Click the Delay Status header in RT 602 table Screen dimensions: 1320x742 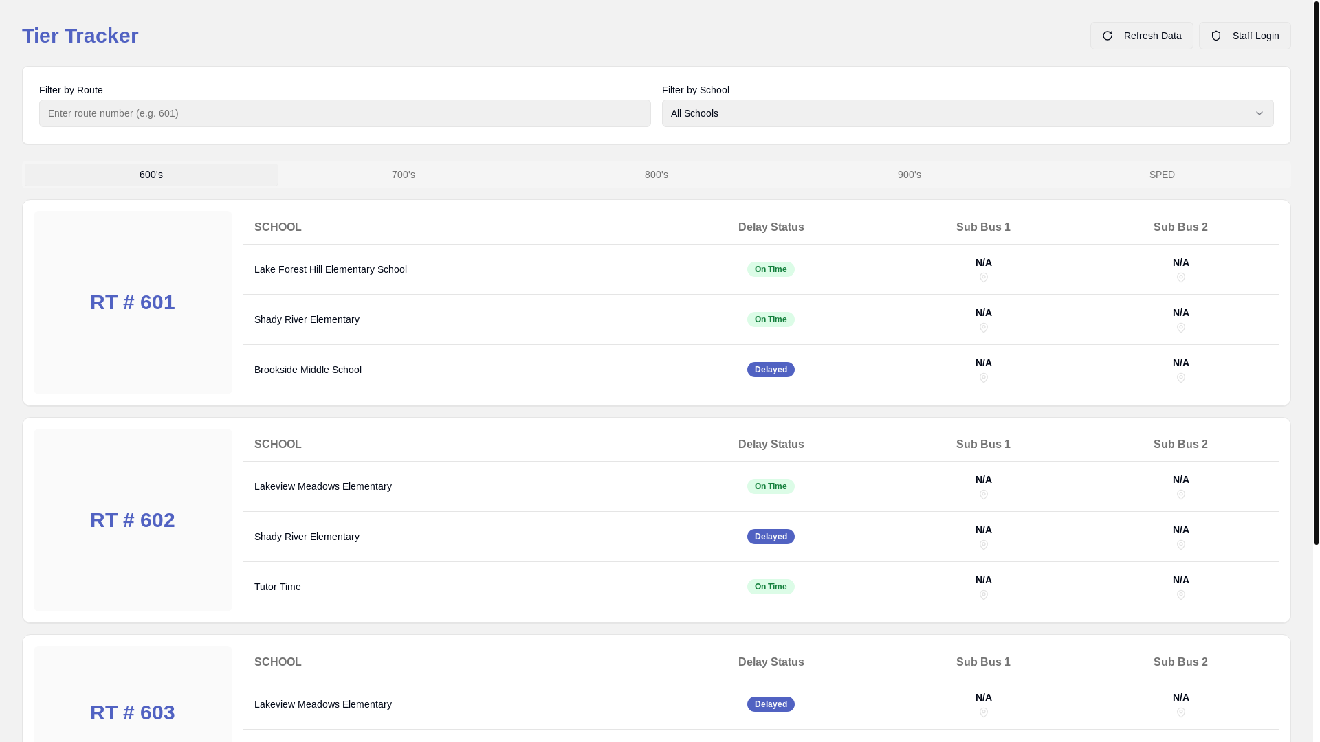coord(771,445)
